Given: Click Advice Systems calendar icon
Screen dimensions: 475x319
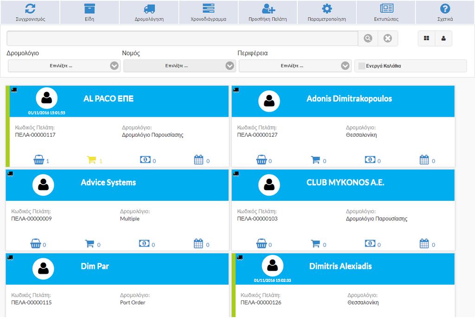Looking at the screenshot, I should point(199,243).
